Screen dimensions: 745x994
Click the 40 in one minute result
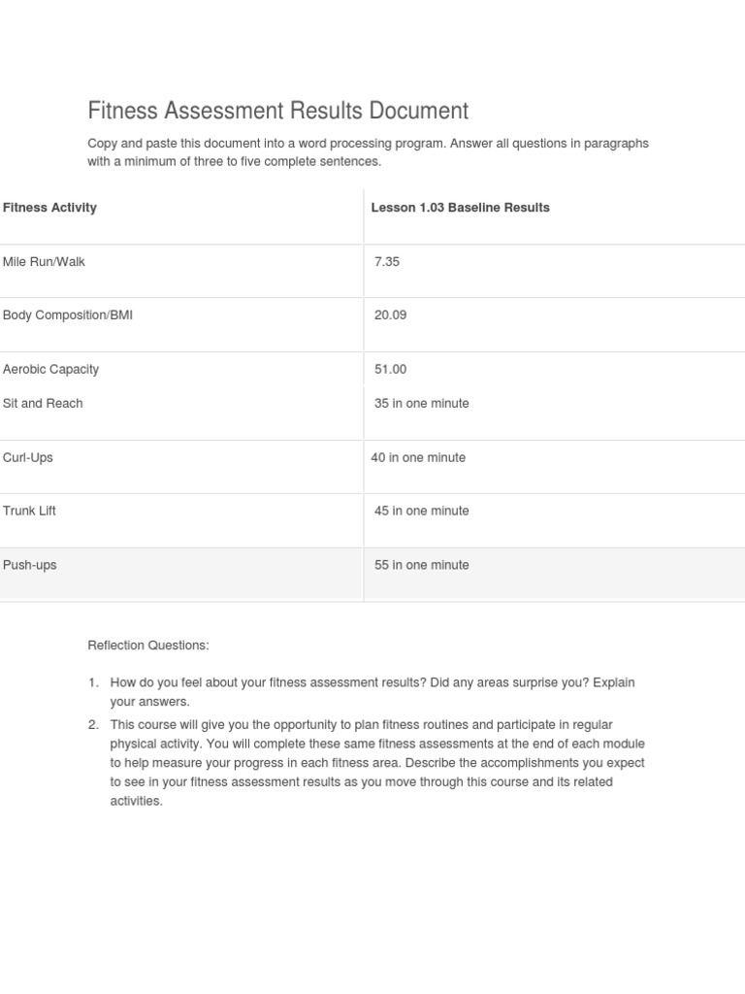tap(418, 458)
